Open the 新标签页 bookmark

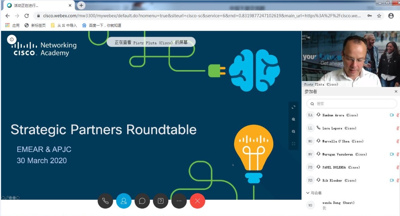35,25
